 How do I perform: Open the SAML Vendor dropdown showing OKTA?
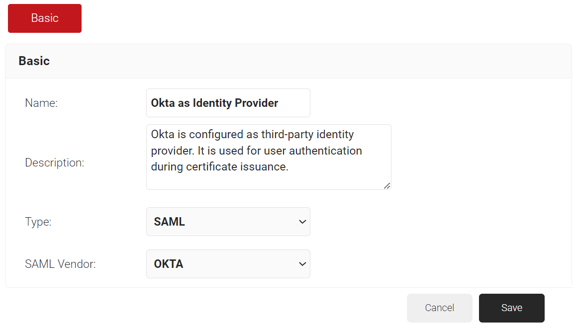point(228,264)
